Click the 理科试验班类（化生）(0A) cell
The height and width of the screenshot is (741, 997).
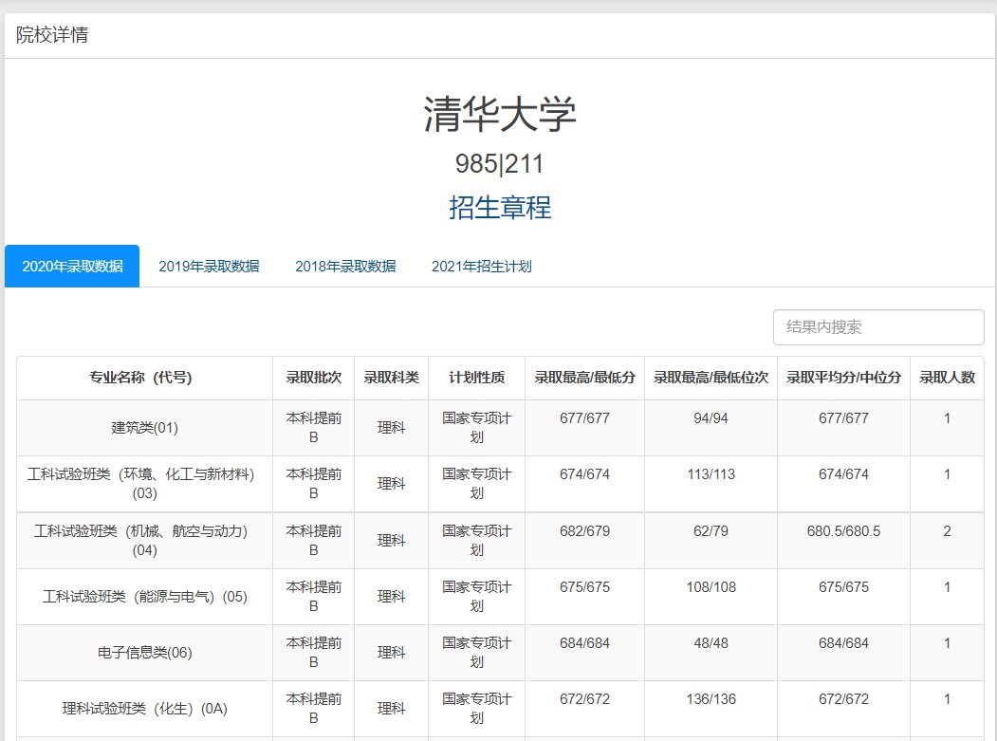[x=144, y=709]
